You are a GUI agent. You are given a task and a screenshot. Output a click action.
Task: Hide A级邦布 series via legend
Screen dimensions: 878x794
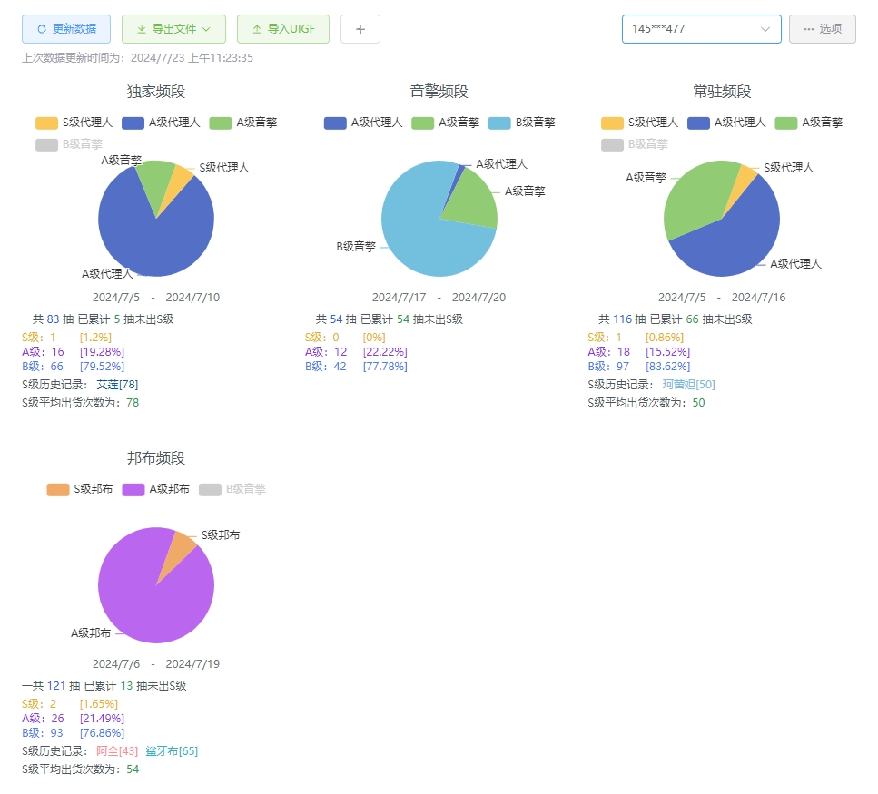[155, 489]
